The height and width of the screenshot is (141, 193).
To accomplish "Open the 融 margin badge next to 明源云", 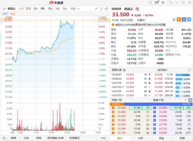I will coord(137,9).
